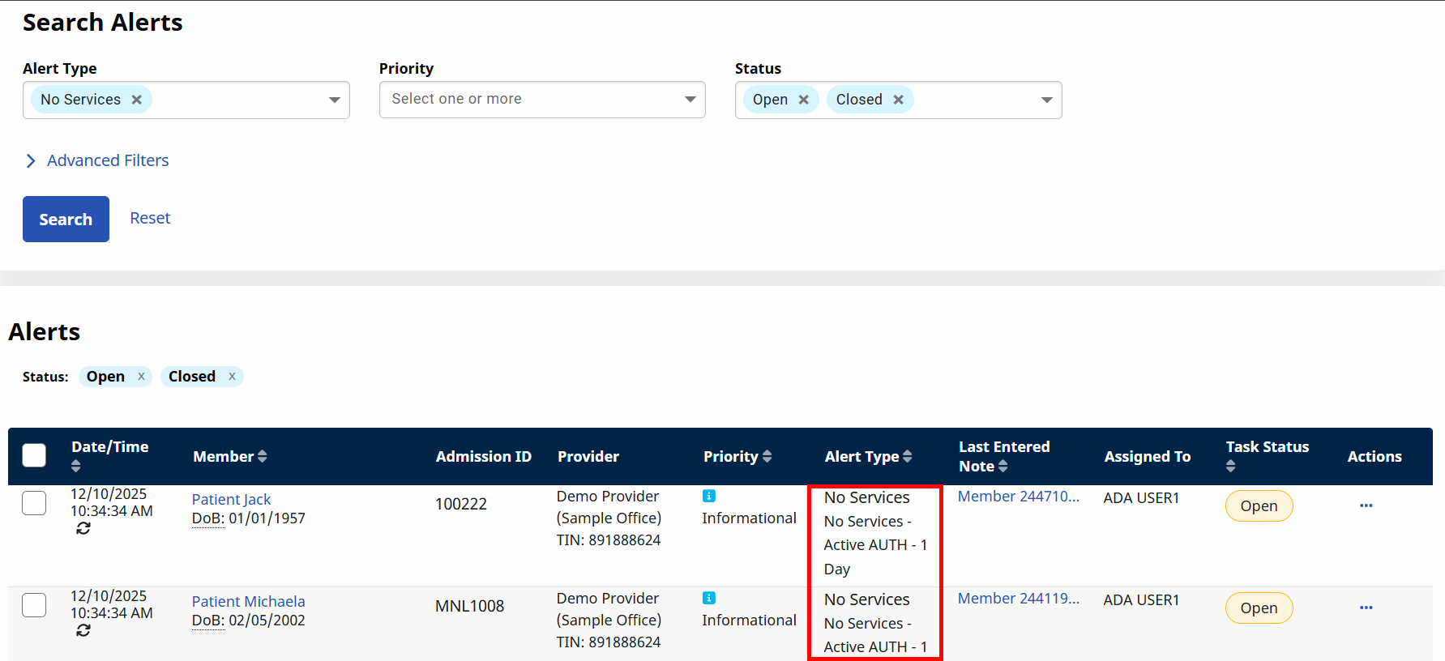Click refresh icon under Patient Jack's date
This screenshot has height=661, width=1445.
coord(83,528)
